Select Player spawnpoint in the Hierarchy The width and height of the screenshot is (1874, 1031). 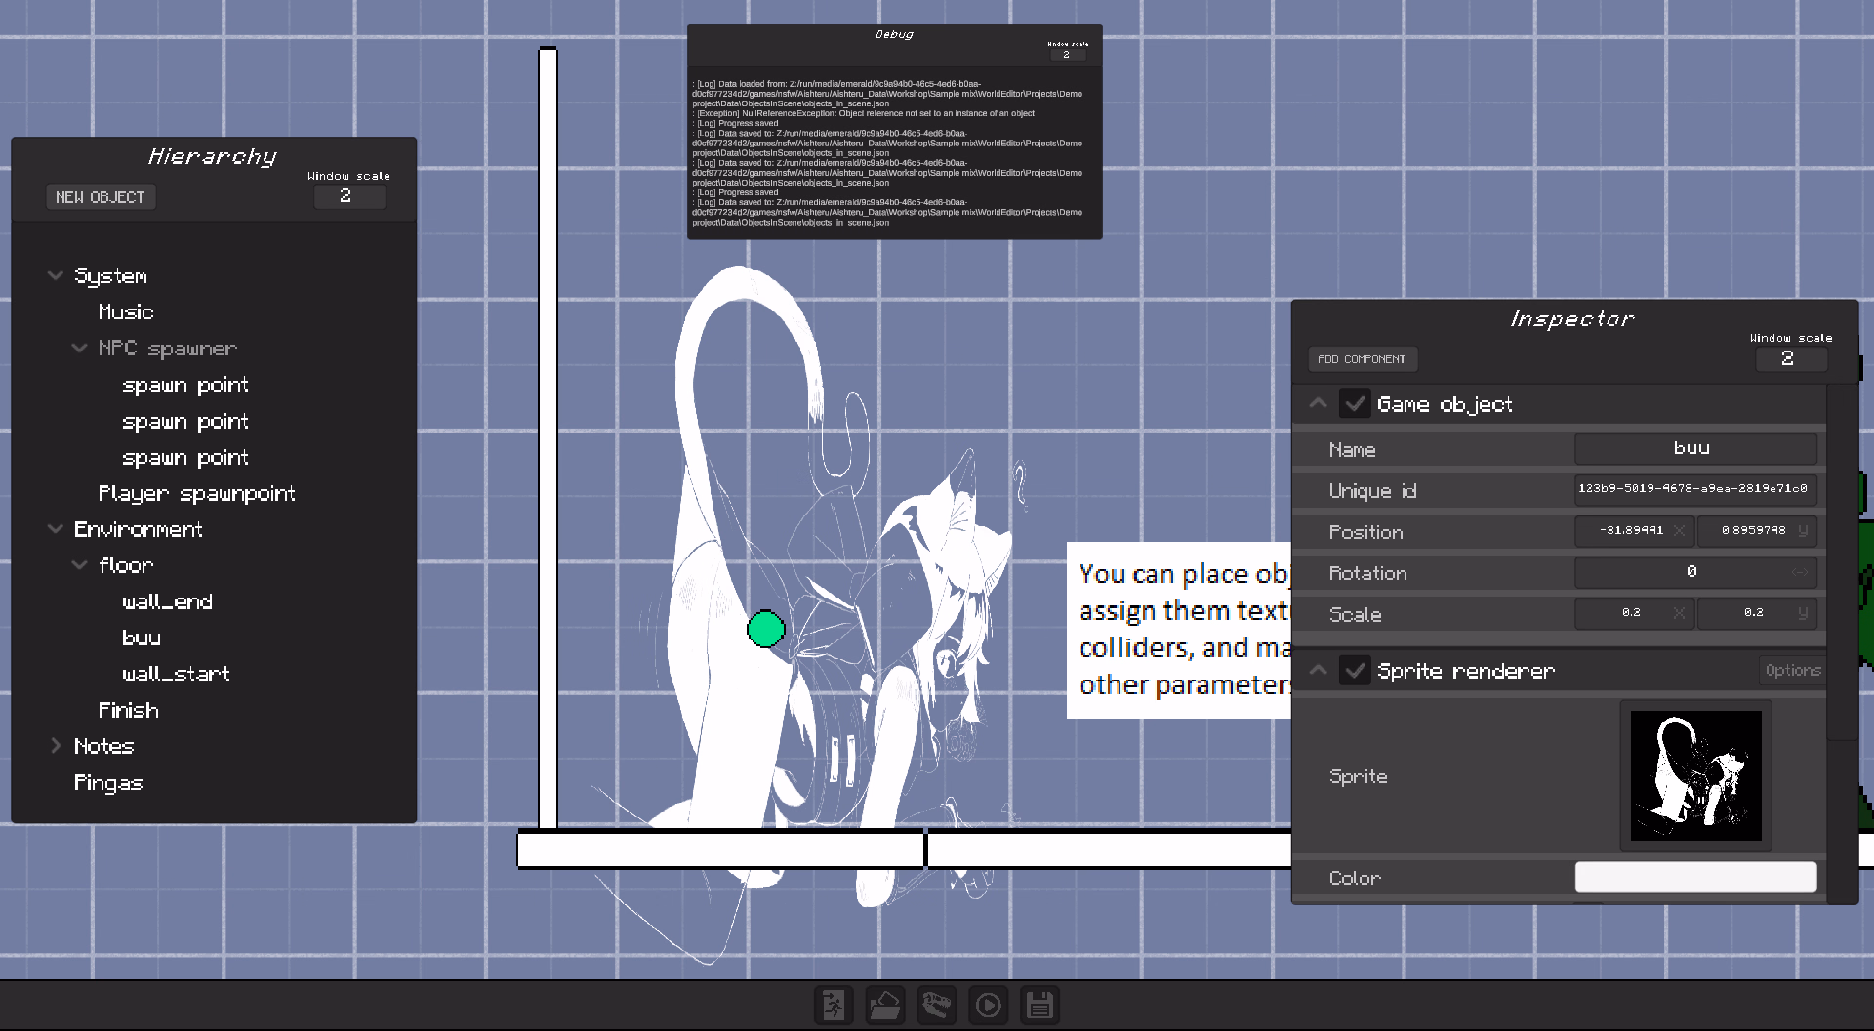point(196,493)
